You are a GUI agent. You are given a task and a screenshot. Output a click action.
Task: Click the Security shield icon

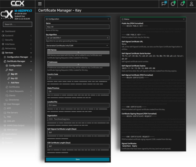(3, 40)
